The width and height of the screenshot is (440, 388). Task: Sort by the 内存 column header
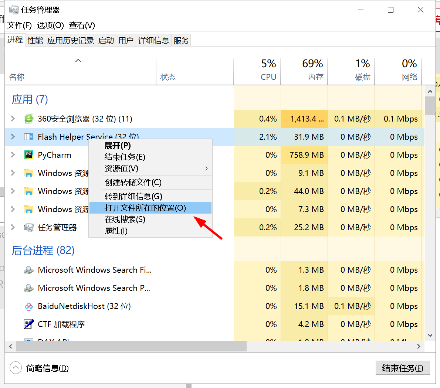coord(304,71)
